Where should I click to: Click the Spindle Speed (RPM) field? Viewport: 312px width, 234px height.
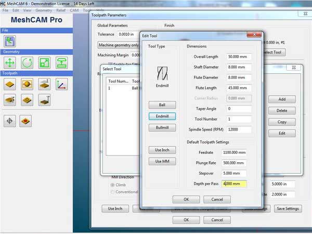click(239, 129)
